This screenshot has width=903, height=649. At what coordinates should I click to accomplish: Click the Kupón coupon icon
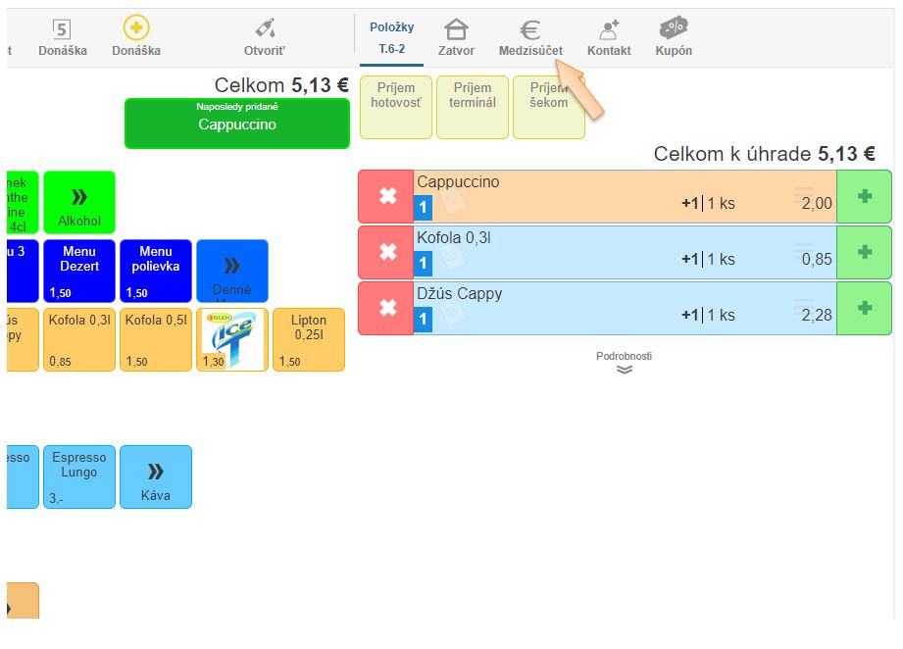point(674,29)
